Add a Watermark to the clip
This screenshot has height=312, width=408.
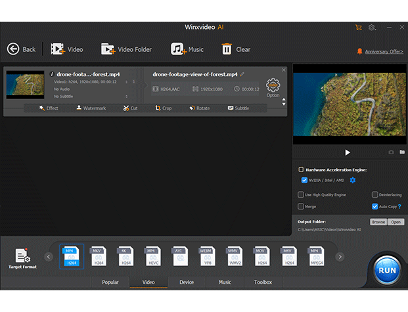pyautogui.click(x=90, y=108)
